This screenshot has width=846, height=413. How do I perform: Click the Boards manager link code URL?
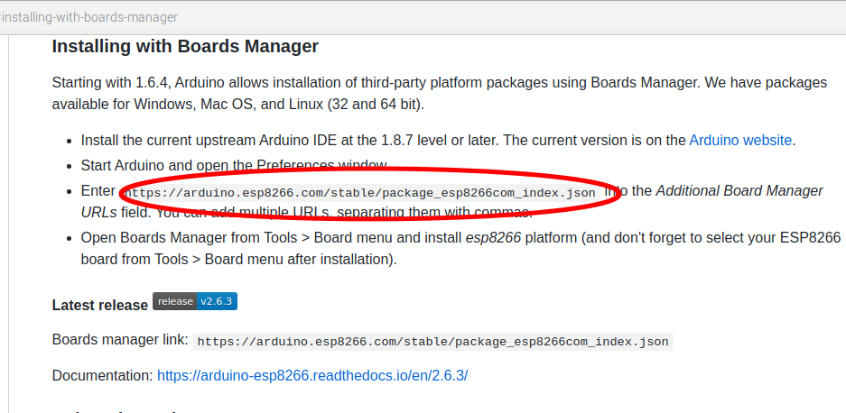pyautogui.click(x=432, y=341)
